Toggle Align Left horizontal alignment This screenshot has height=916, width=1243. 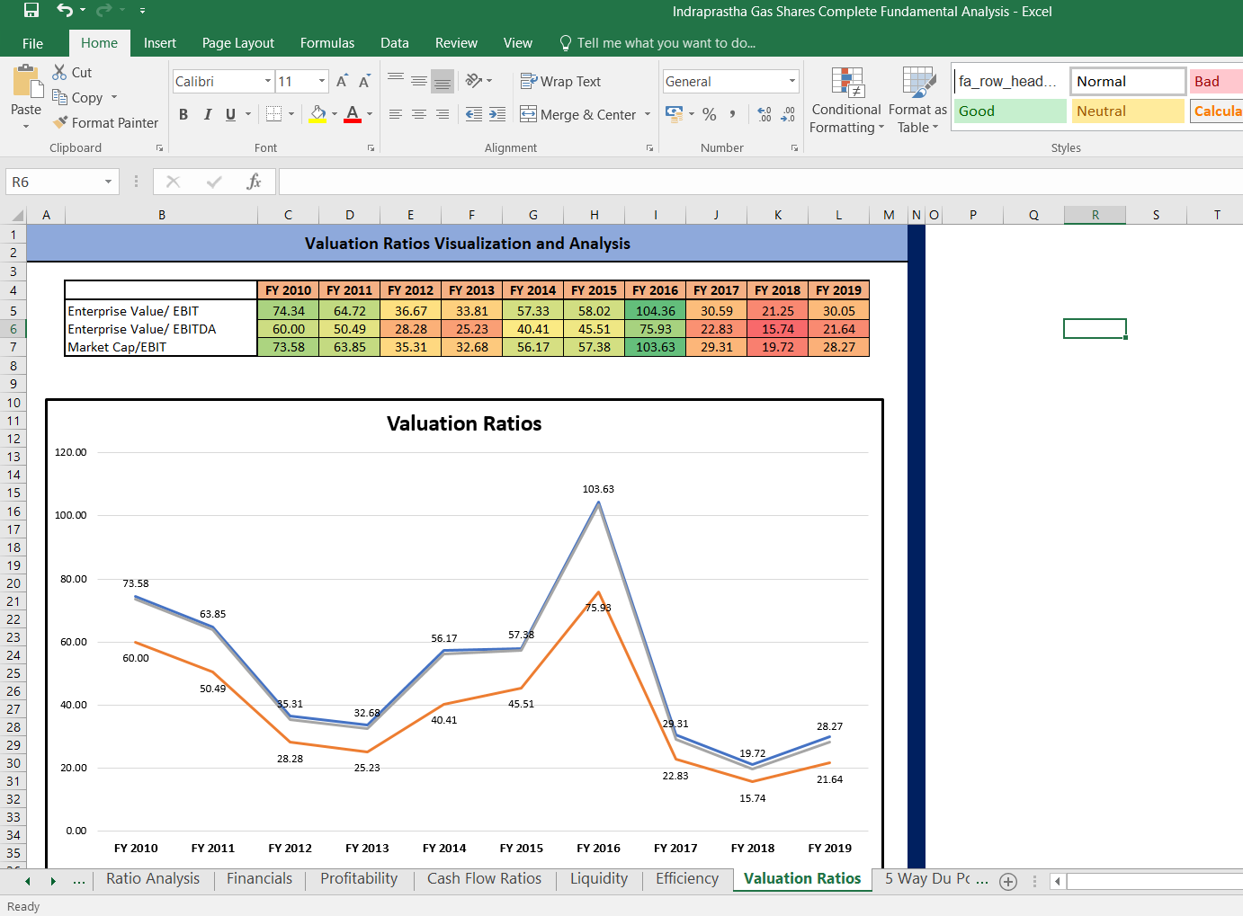[x=396, y=114]
